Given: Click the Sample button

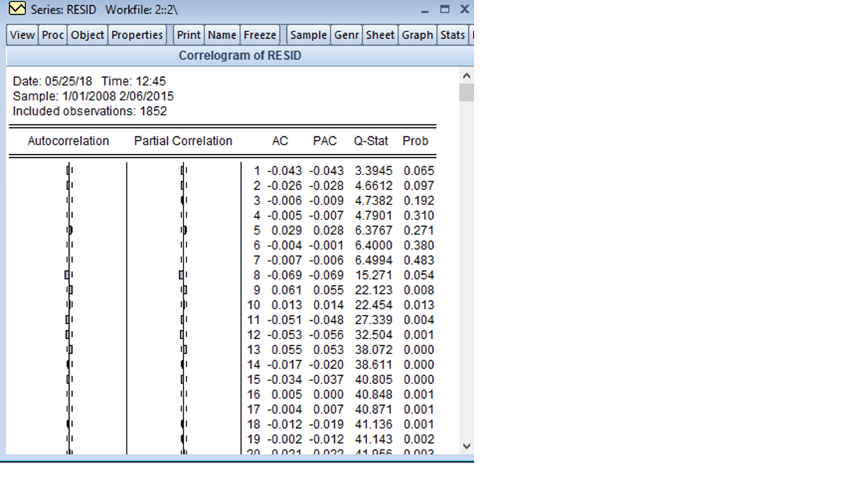Looking at the screenshot, I should pos(308,34).
